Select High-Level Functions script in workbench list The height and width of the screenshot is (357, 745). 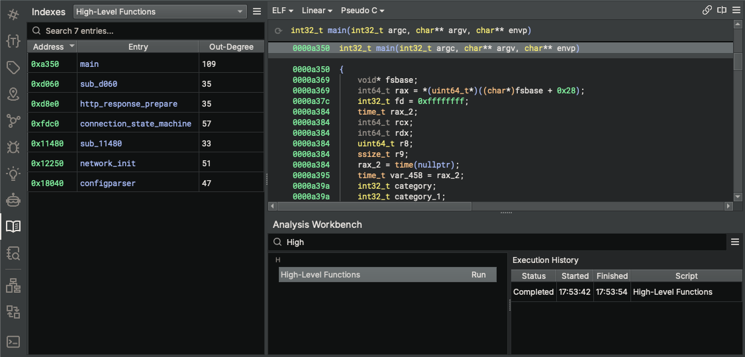point(387,275)
